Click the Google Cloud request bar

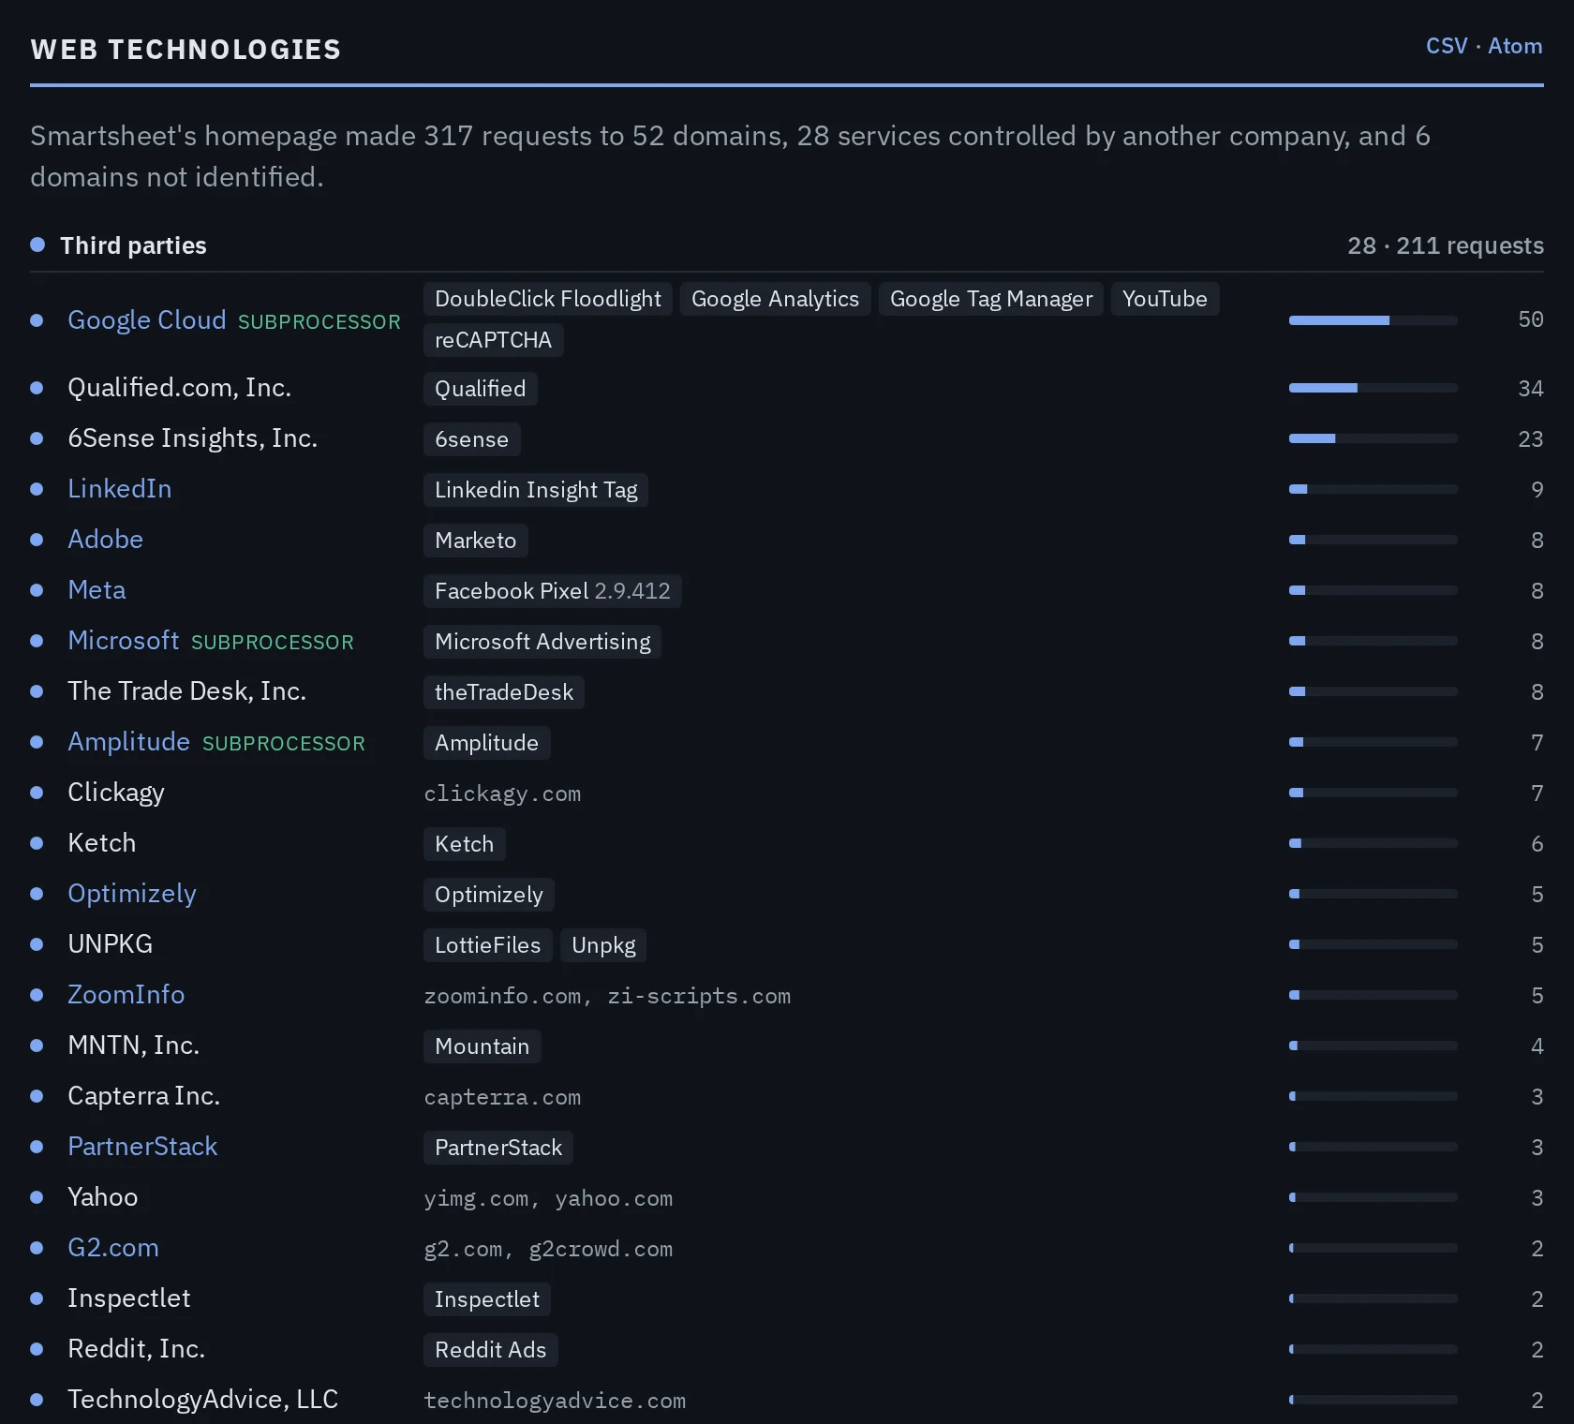(x=1374, y=320)
